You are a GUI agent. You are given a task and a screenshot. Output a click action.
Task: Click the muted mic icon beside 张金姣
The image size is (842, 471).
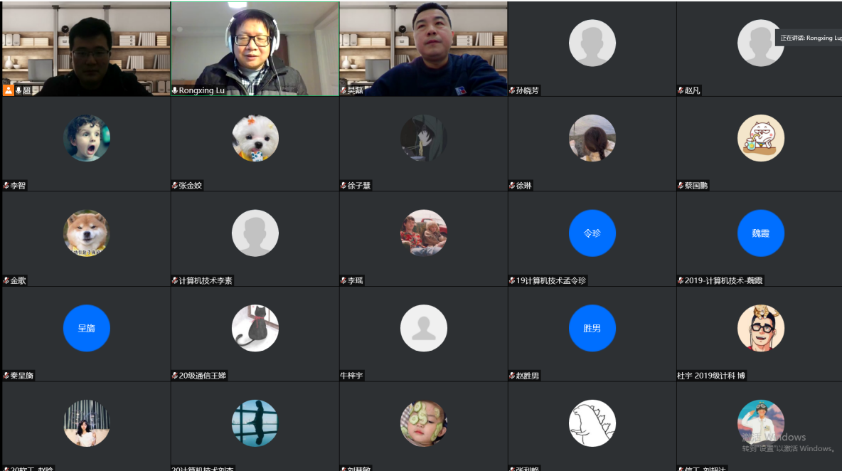[x=175, y=186]
